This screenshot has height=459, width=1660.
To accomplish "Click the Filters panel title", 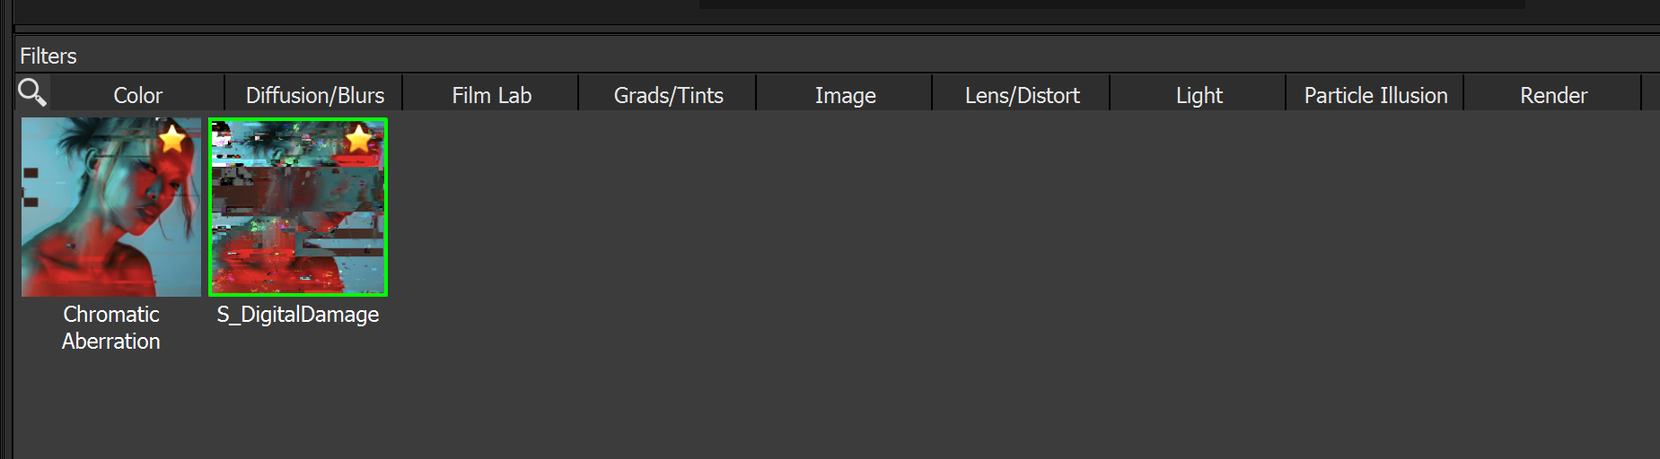I will 48,56.
